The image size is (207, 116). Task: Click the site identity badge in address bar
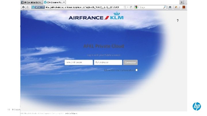coord(38,7)
